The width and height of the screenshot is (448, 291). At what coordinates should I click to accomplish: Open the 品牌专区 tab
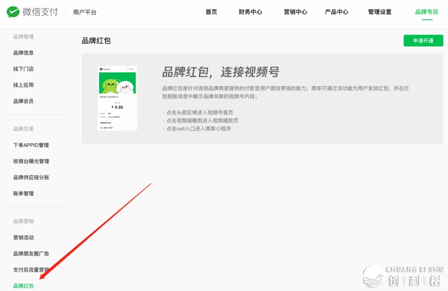pos(427,12)
